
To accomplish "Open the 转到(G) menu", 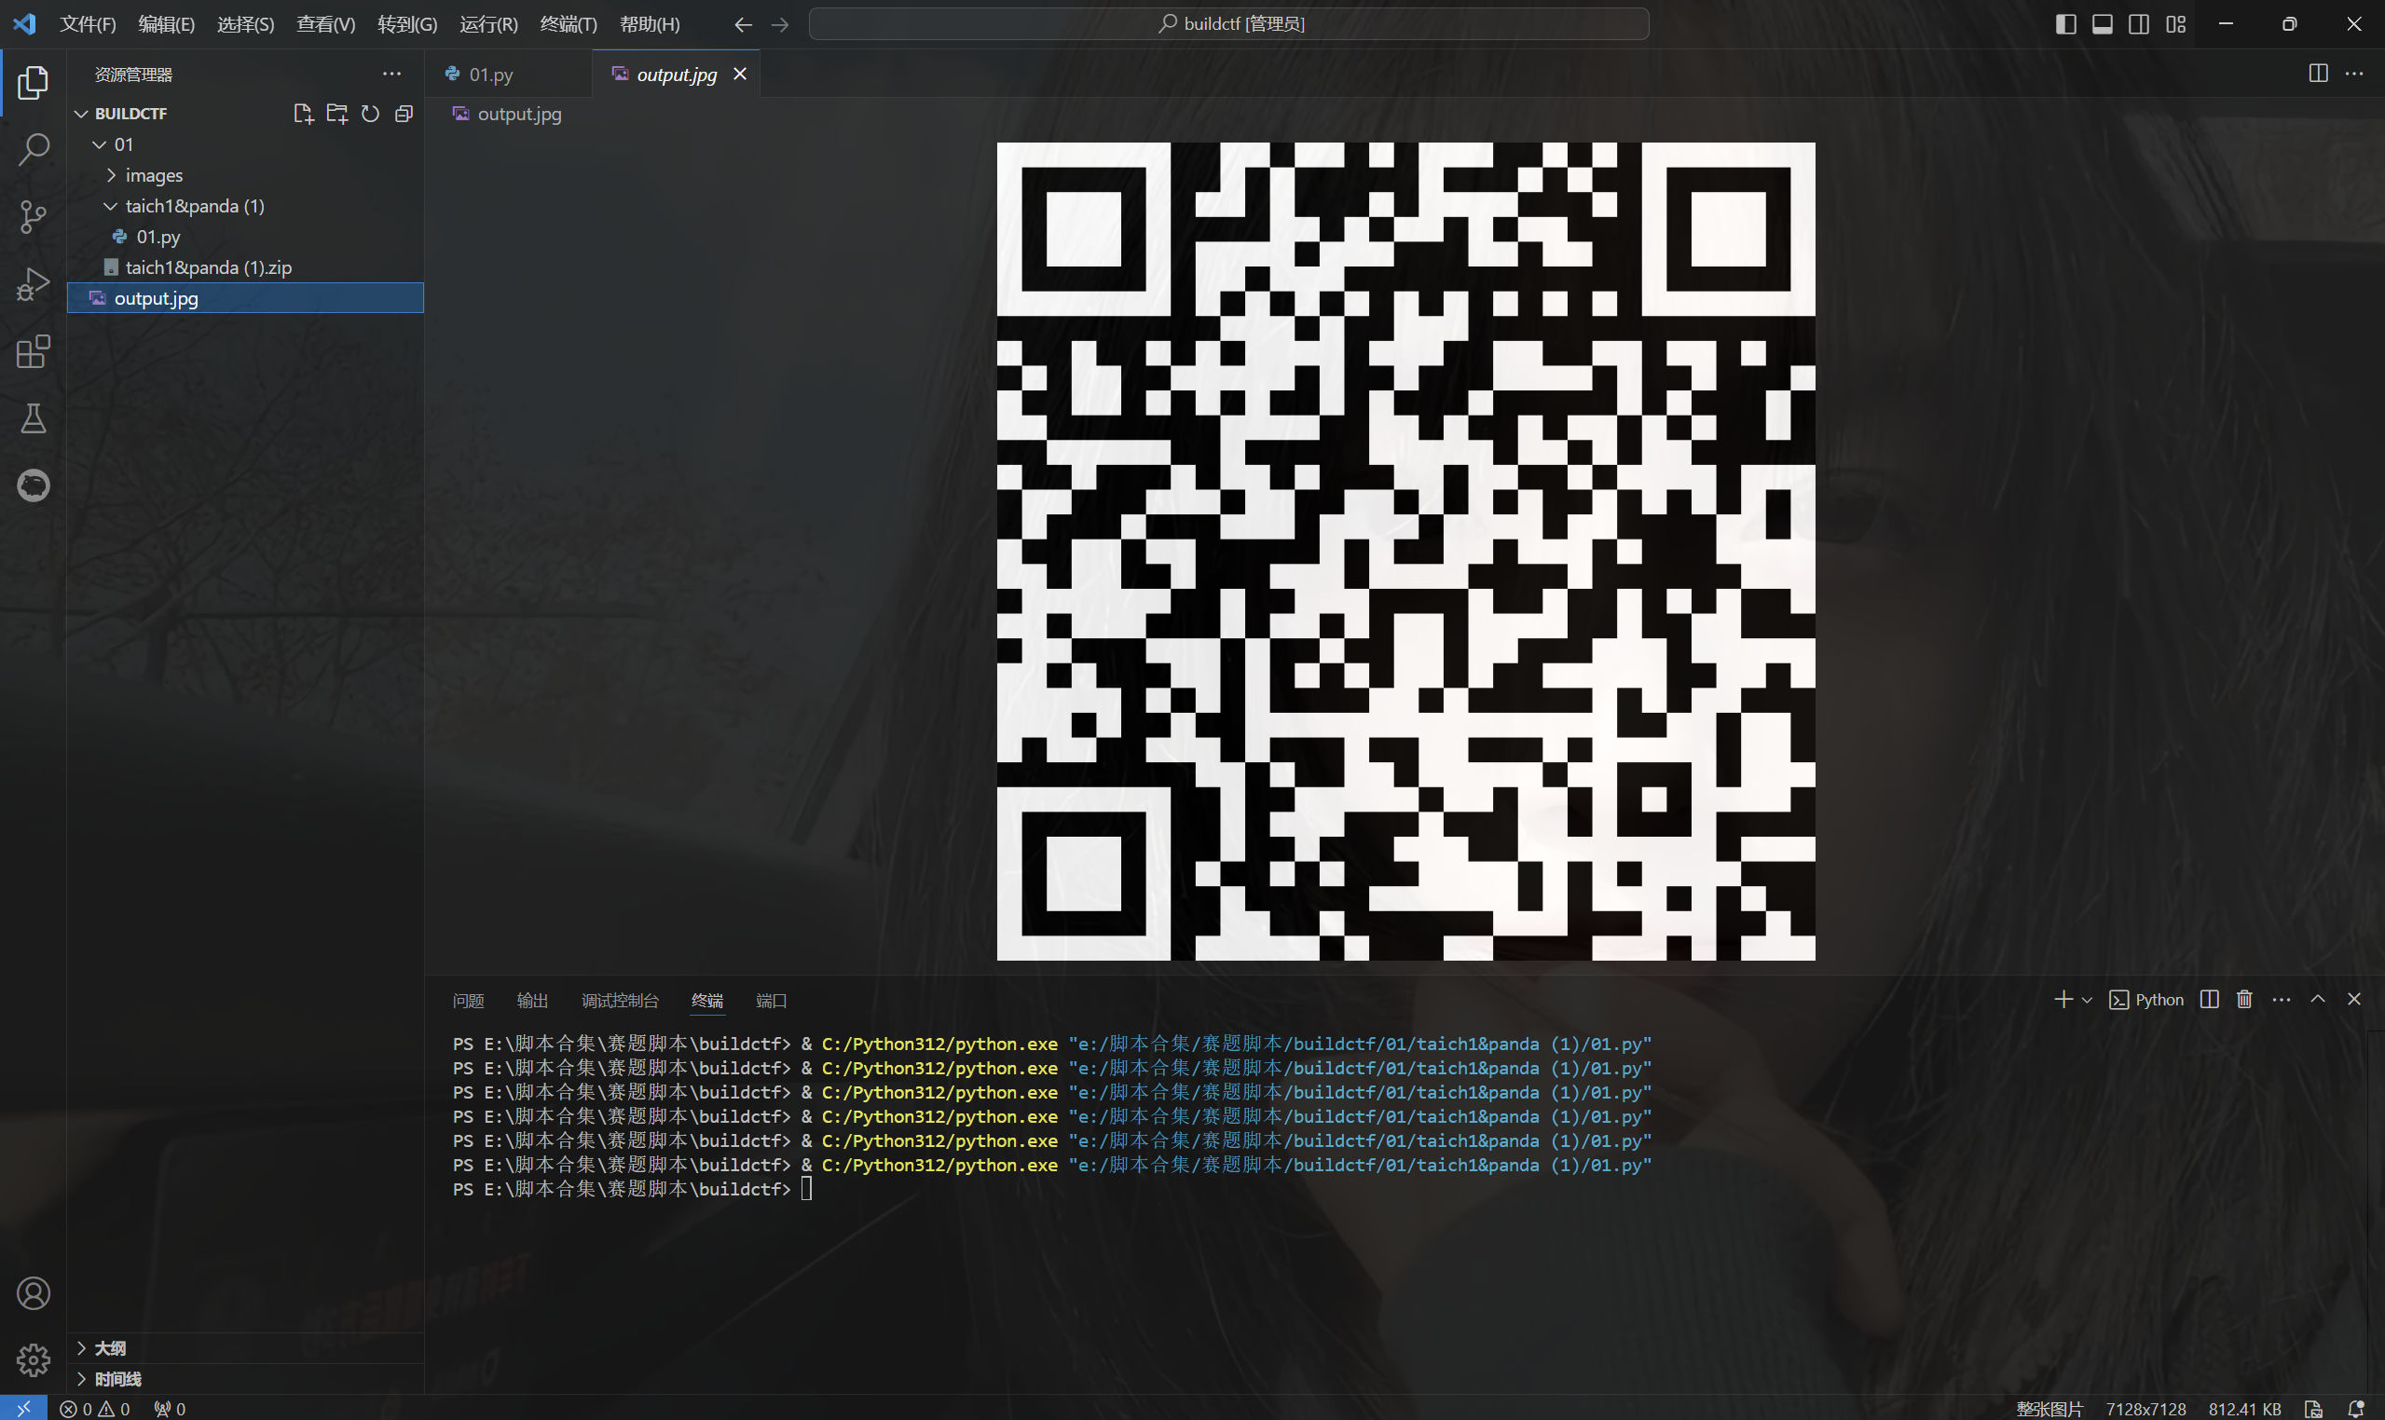I will click(x=407, y=25).
